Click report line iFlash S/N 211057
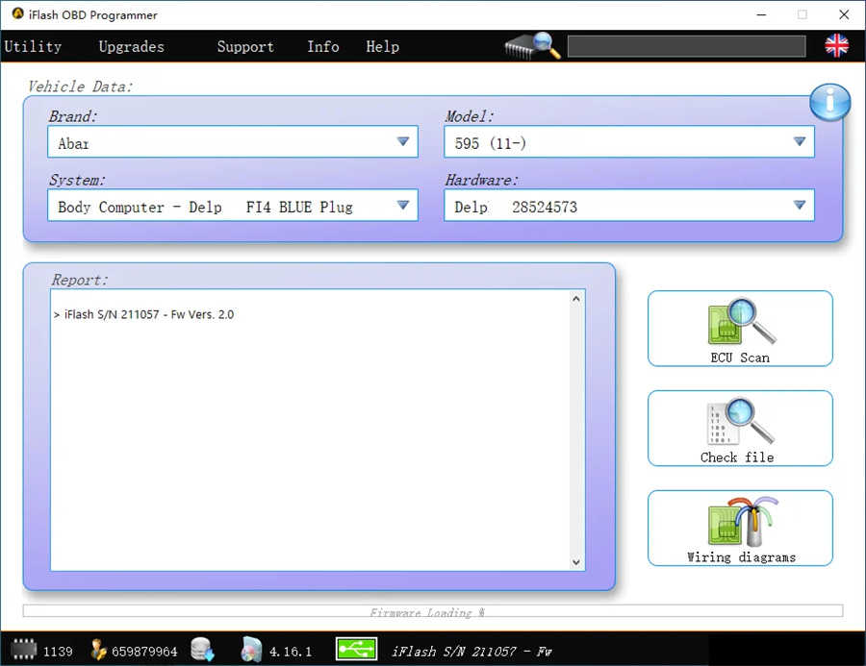The image size is (866, 666). pos(143,314)
